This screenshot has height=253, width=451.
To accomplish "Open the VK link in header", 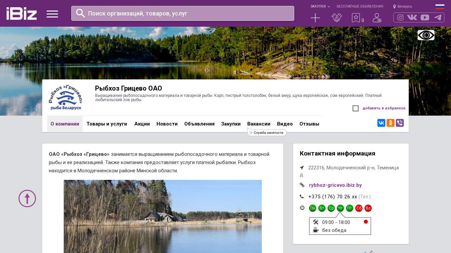I will click(x=412, y=17).
